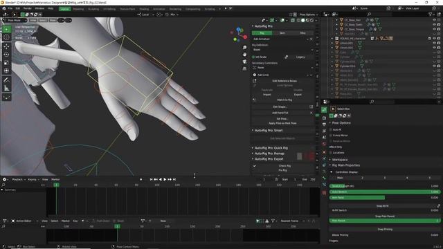Switch to the Animation workspace tab
443x249 pixels.
(159, 9)
